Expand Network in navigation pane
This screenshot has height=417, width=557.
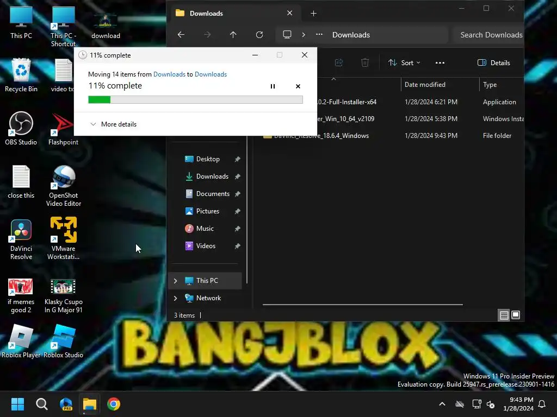(x=176, y=298)
